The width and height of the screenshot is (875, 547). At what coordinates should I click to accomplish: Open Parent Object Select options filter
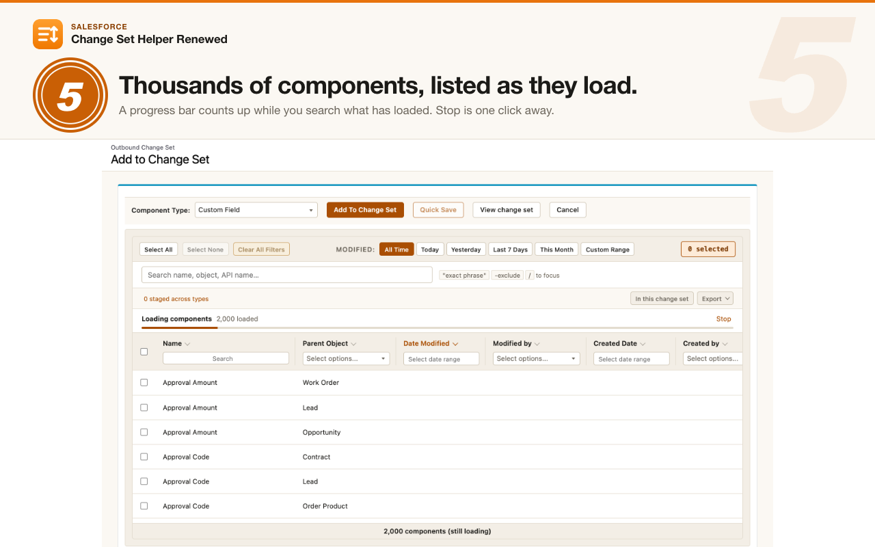pyautogui.click(x=346, y=358)
